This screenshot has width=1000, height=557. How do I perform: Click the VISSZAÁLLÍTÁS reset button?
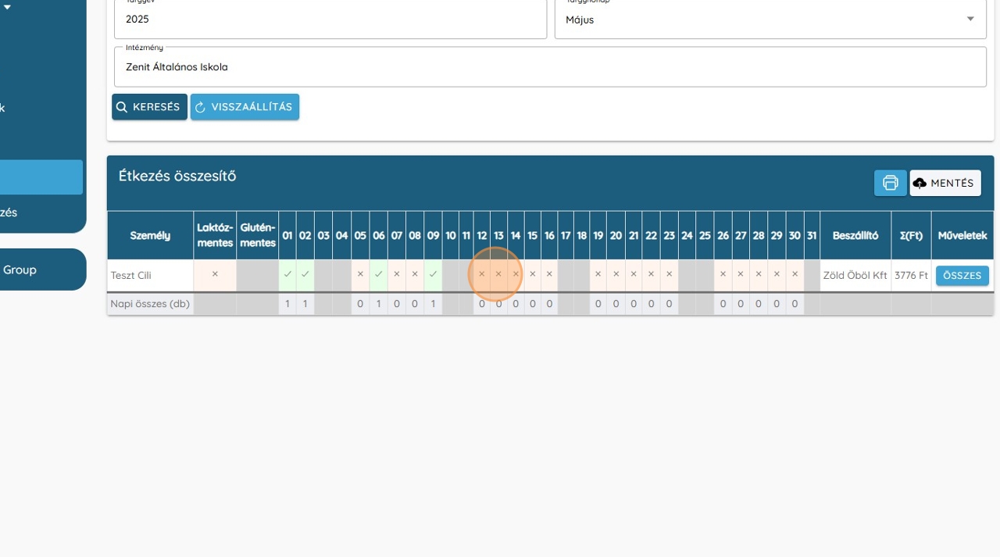coord(245,107)
